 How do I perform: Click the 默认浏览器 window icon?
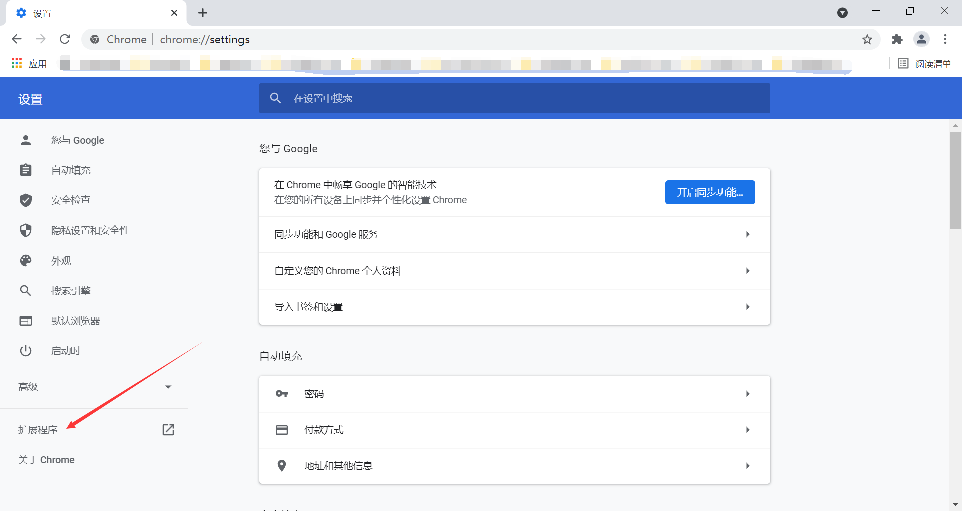click(x=26, y=321)
